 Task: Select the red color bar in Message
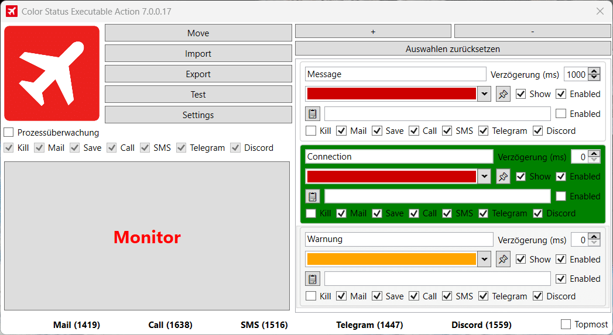[x=391, y=94]
